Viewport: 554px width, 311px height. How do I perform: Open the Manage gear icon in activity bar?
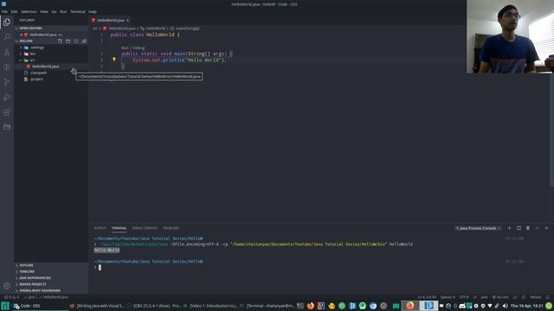[7, 286]
